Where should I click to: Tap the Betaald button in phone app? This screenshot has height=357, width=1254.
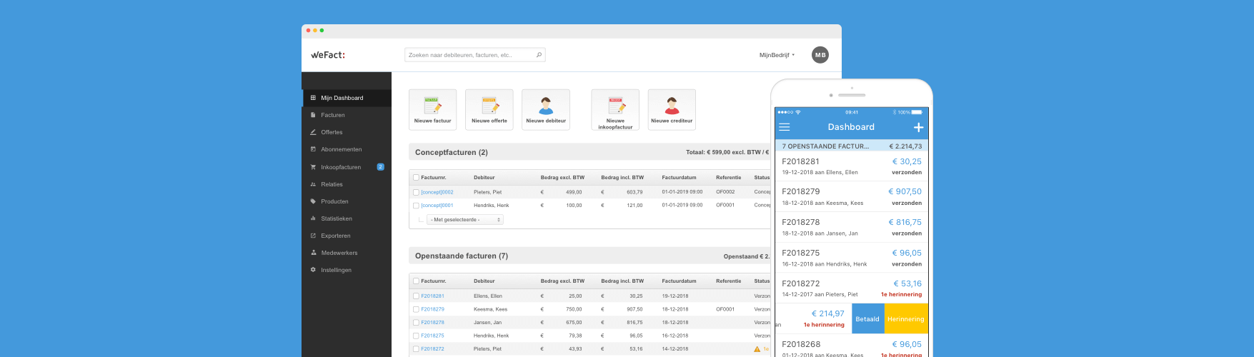867,319
